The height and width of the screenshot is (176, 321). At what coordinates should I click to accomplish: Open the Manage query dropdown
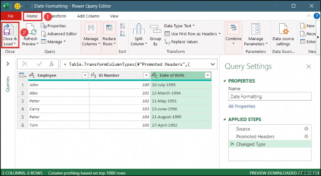[53, 42]
